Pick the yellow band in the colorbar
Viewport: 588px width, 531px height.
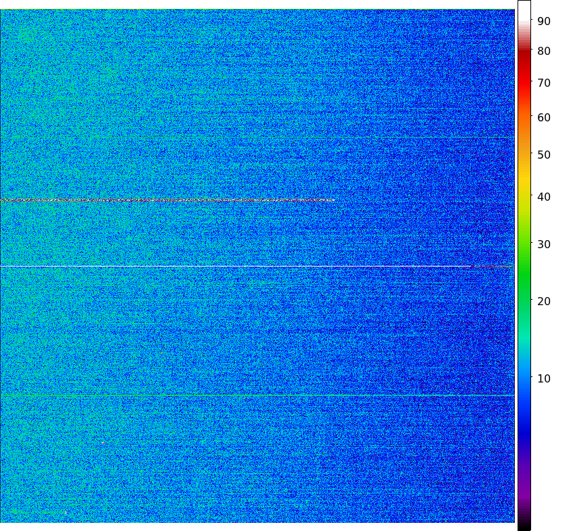(524, 176)
